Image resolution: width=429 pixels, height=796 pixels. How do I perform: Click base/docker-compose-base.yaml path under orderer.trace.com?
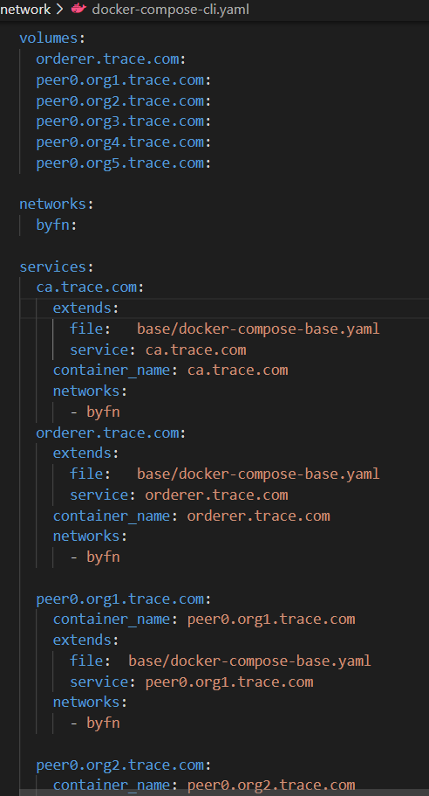[x=258, y=474]
